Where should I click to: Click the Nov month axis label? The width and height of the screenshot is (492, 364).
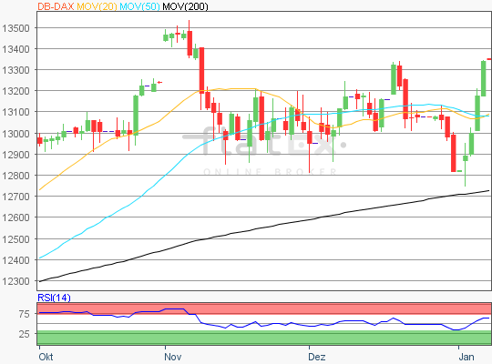coord(173,357)
